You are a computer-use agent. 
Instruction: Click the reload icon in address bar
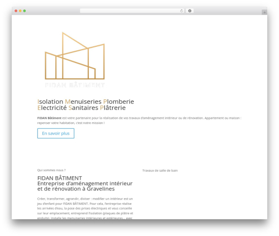(x=181, y=11)
